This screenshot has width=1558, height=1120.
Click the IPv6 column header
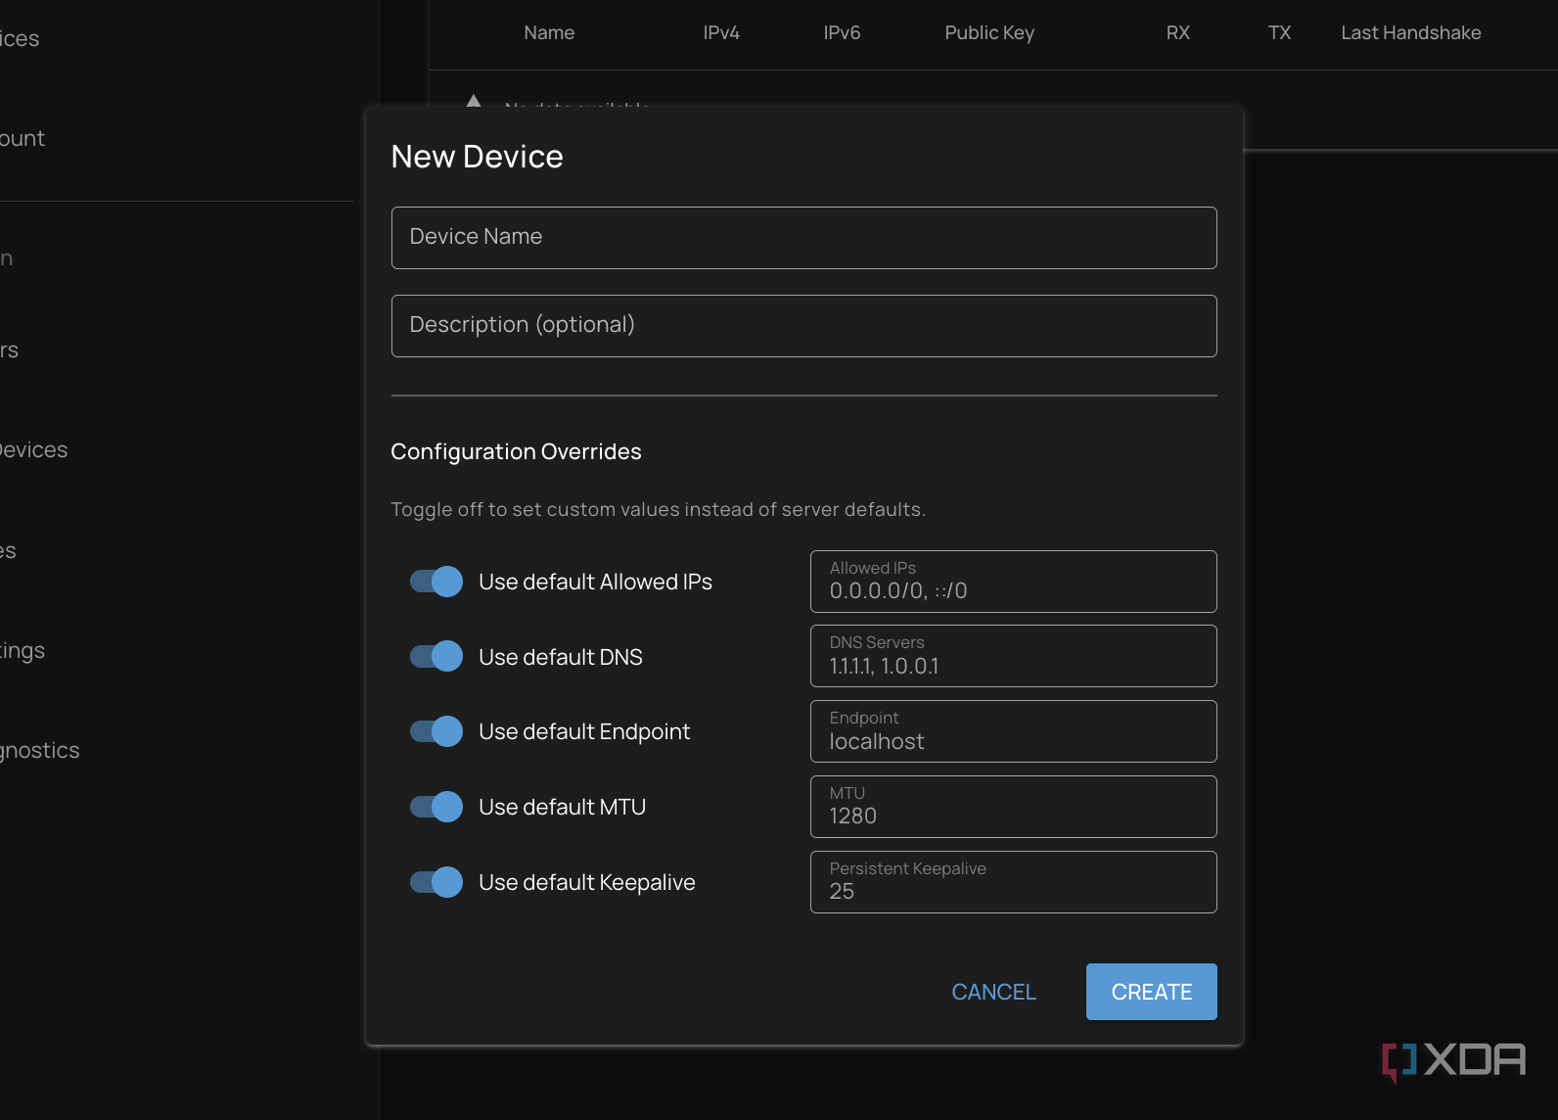pos(842,32)
